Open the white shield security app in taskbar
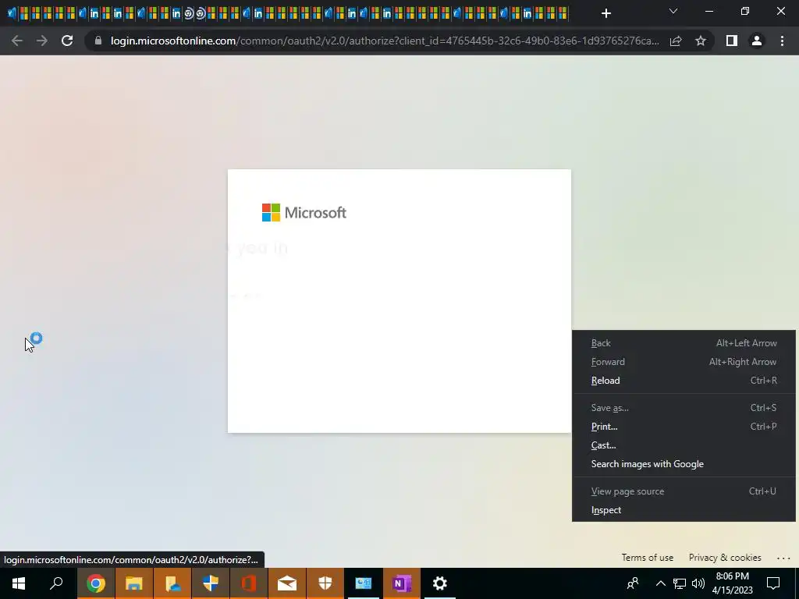799x599 pixels. pyautogui.click(x=325, y=583)
